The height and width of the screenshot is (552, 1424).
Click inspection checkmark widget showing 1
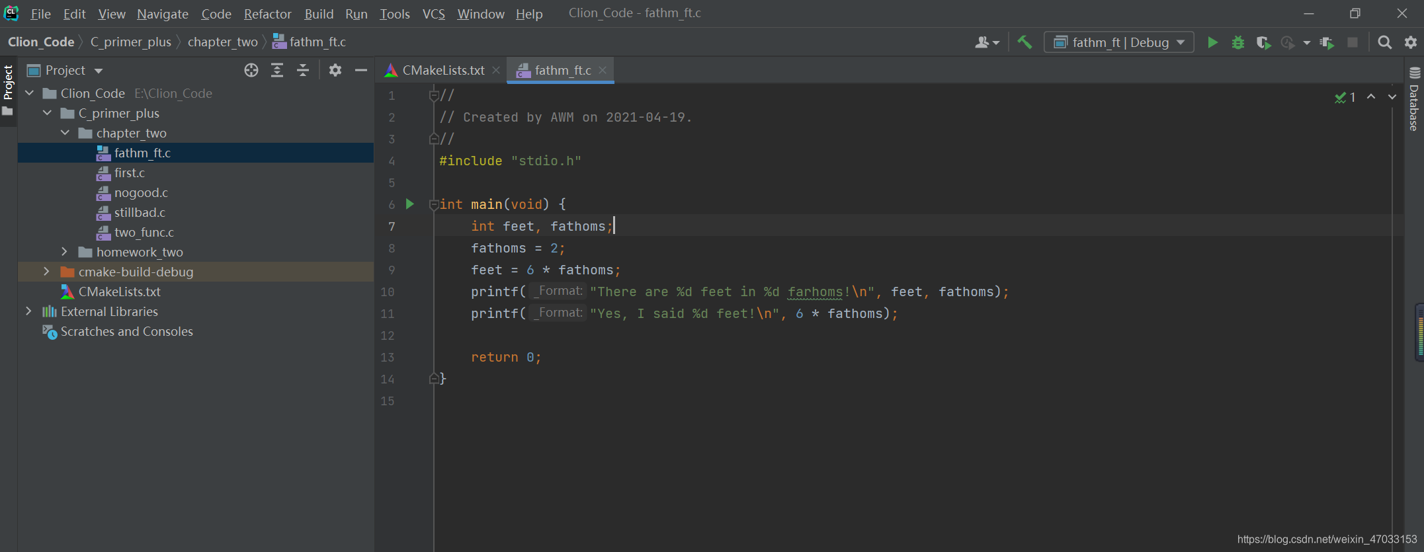[1345, 97]
